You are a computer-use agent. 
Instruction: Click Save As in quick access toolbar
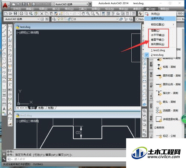tap(29, 4)
